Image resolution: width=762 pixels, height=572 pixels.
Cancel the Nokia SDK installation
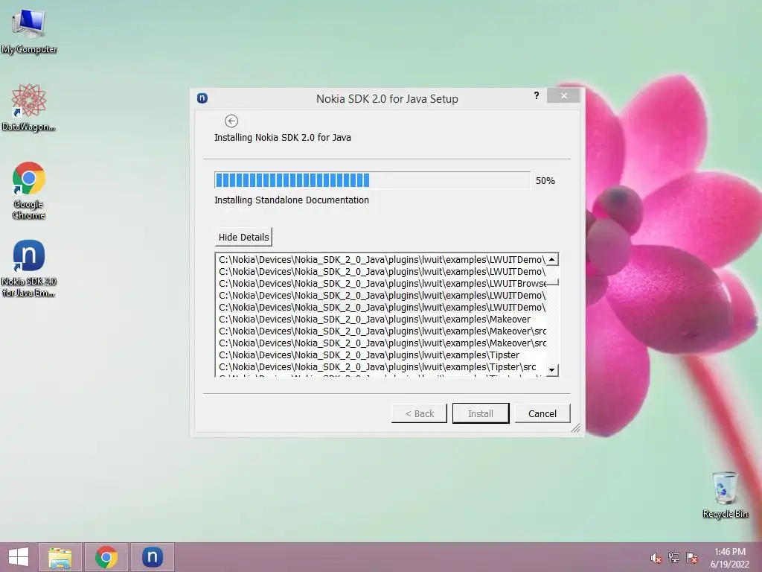click(x=542, y=413)
